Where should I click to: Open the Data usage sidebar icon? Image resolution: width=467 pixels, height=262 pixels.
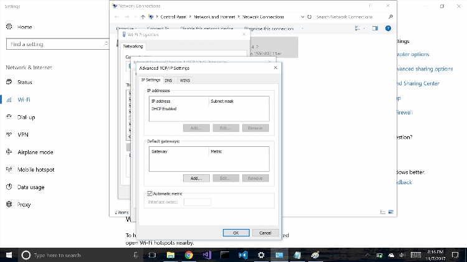(x=9, y=187)
